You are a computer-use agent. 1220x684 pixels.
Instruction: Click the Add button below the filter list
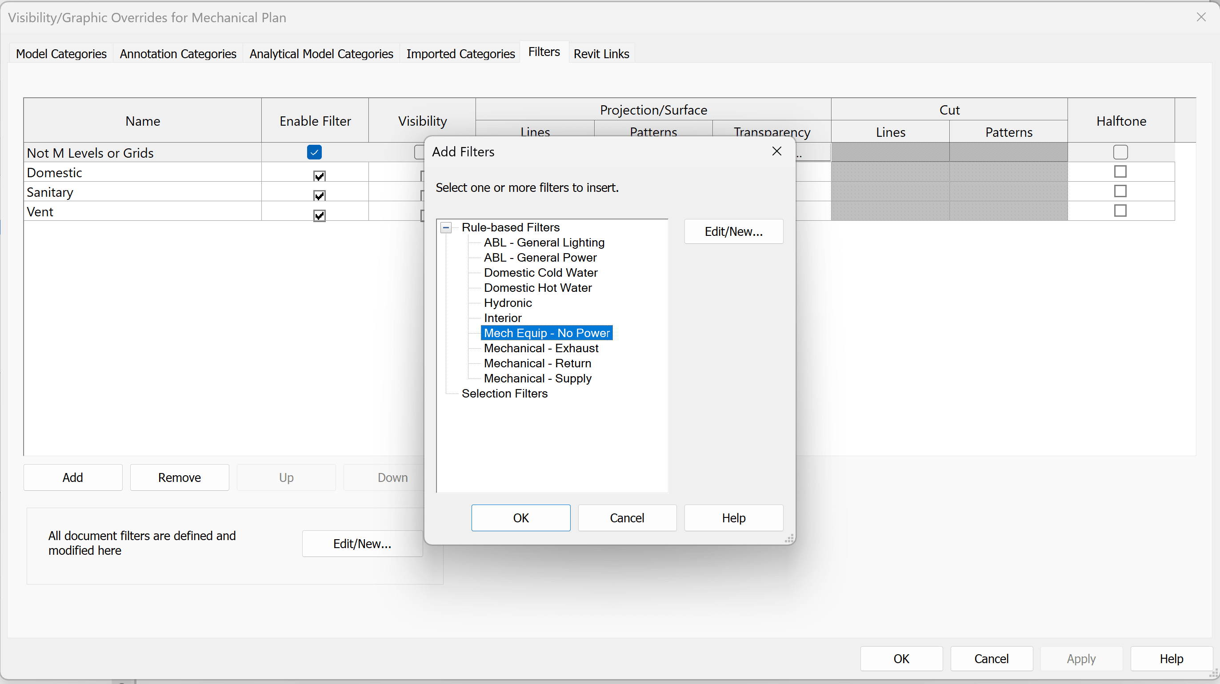click(73, 477)
